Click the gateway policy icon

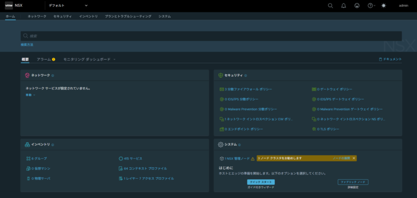[x=314, y=89]
